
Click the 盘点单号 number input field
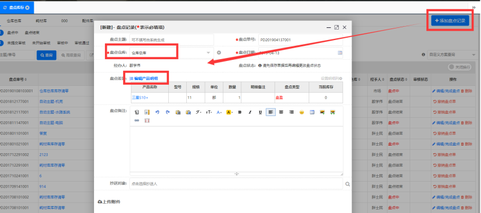pyautogui.click(x=301, y=40)
